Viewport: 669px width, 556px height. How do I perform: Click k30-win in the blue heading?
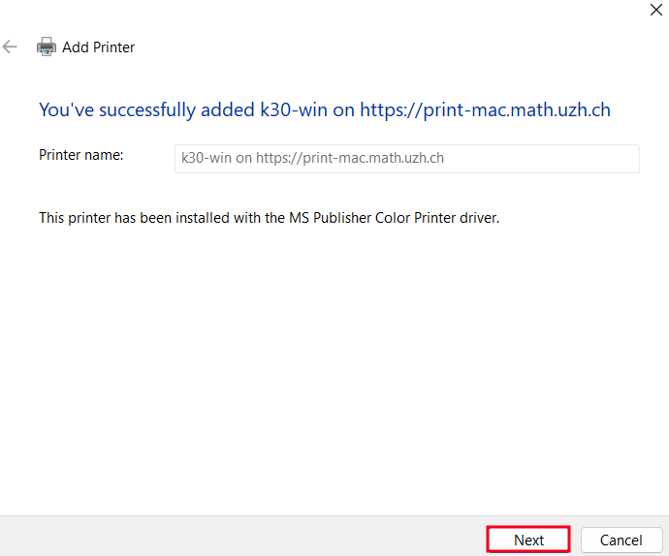point(294,110)
